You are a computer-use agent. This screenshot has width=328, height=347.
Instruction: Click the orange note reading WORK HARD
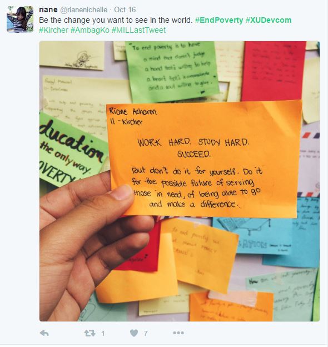pos(205,158)
